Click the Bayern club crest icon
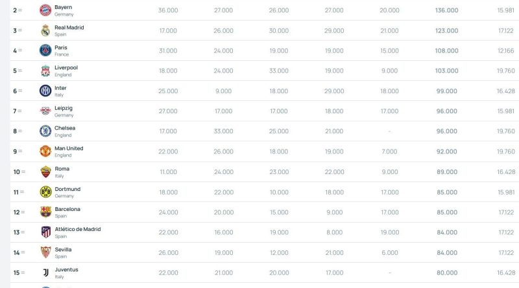519x288 pixels. point(45,10)
